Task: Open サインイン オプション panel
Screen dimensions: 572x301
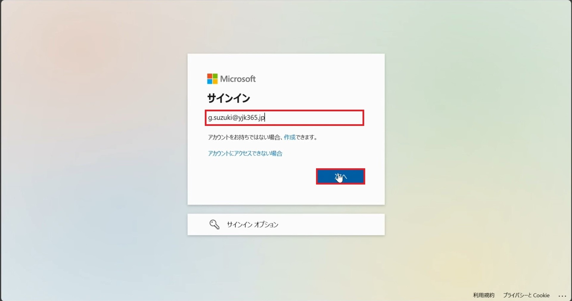Action: pyautogui.click(x=286, y=225)
